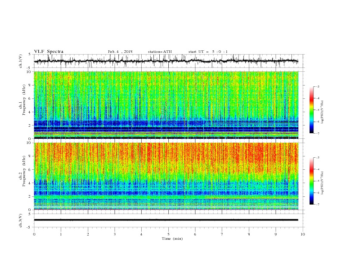The image size is (341, 263).
Task: Click time axis tick label "3"
Action: coord(115,234)
